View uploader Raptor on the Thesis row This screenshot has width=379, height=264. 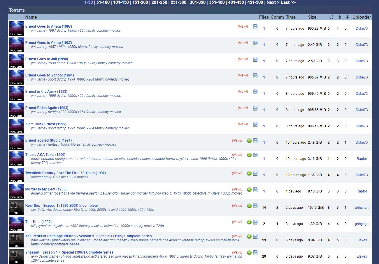click(362, 159)
